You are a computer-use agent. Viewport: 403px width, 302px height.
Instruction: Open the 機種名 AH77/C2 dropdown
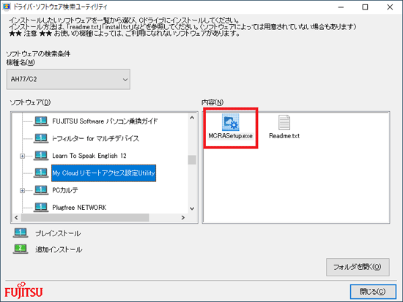(x=68, y=79)
